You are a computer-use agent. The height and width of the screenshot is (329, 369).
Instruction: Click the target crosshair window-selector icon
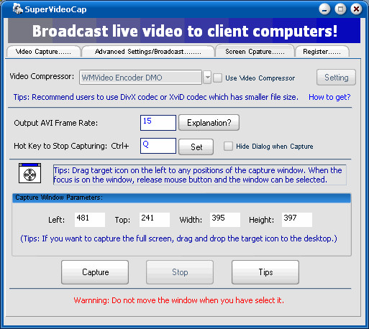click(x=29, y=173)
